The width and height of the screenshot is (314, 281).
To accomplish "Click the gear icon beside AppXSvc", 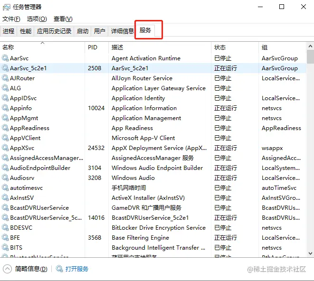I will click(5, 148).
